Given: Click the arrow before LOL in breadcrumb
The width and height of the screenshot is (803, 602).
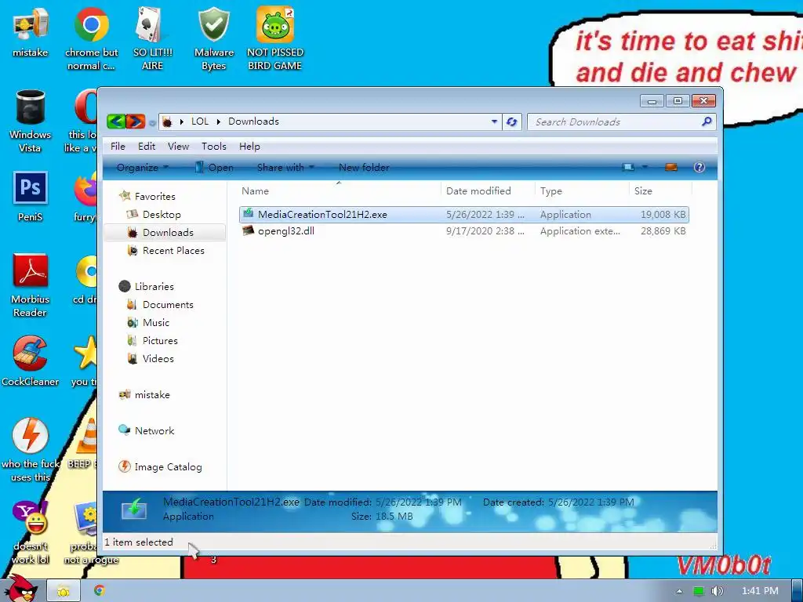Looking at the screenshot, I should pyautogui.click(x=182, y=121).
